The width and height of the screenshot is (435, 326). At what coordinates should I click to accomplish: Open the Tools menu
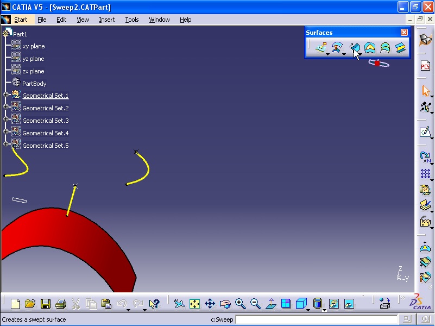click(132, 20)
